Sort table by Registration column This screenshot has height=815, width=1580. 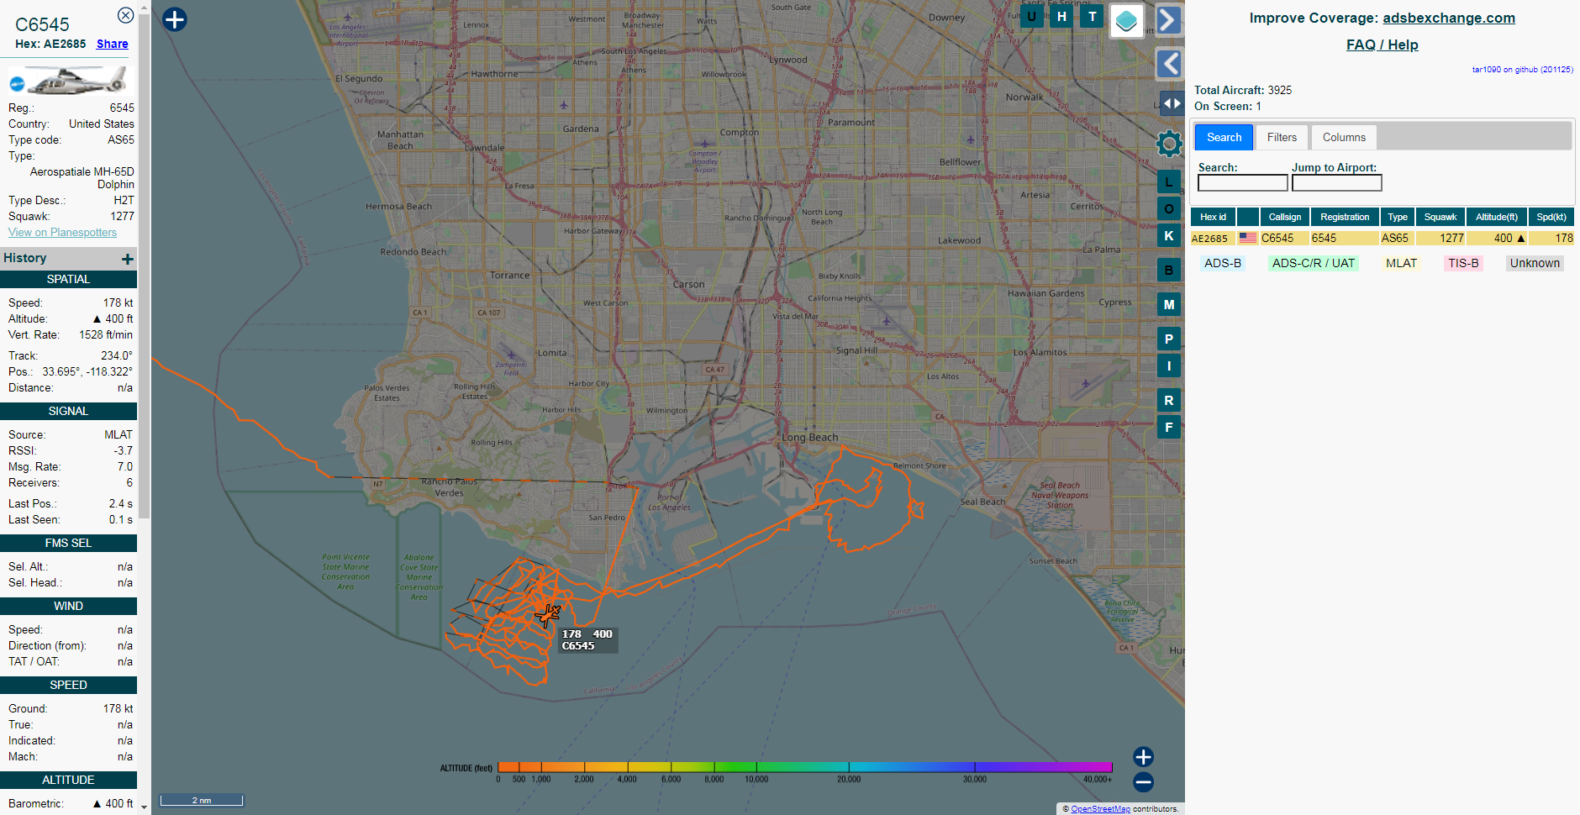pyautogui.click(x=1345, y=217)
